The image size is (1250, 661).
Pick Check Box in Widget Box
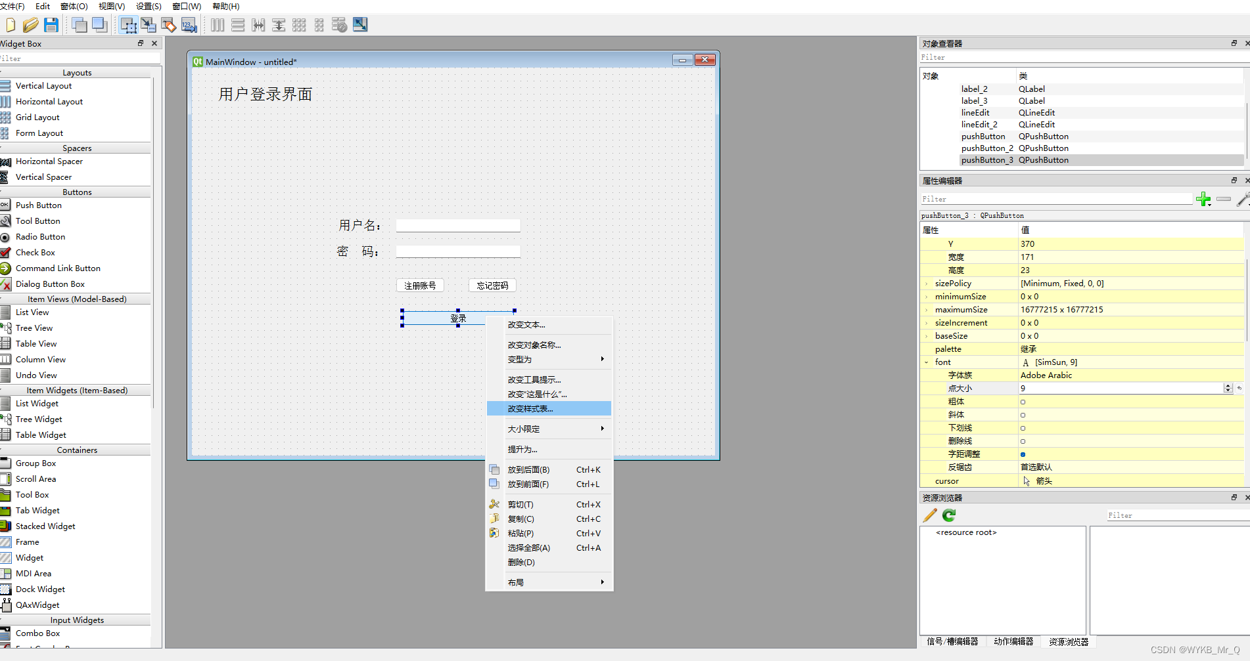pos(35,252)
